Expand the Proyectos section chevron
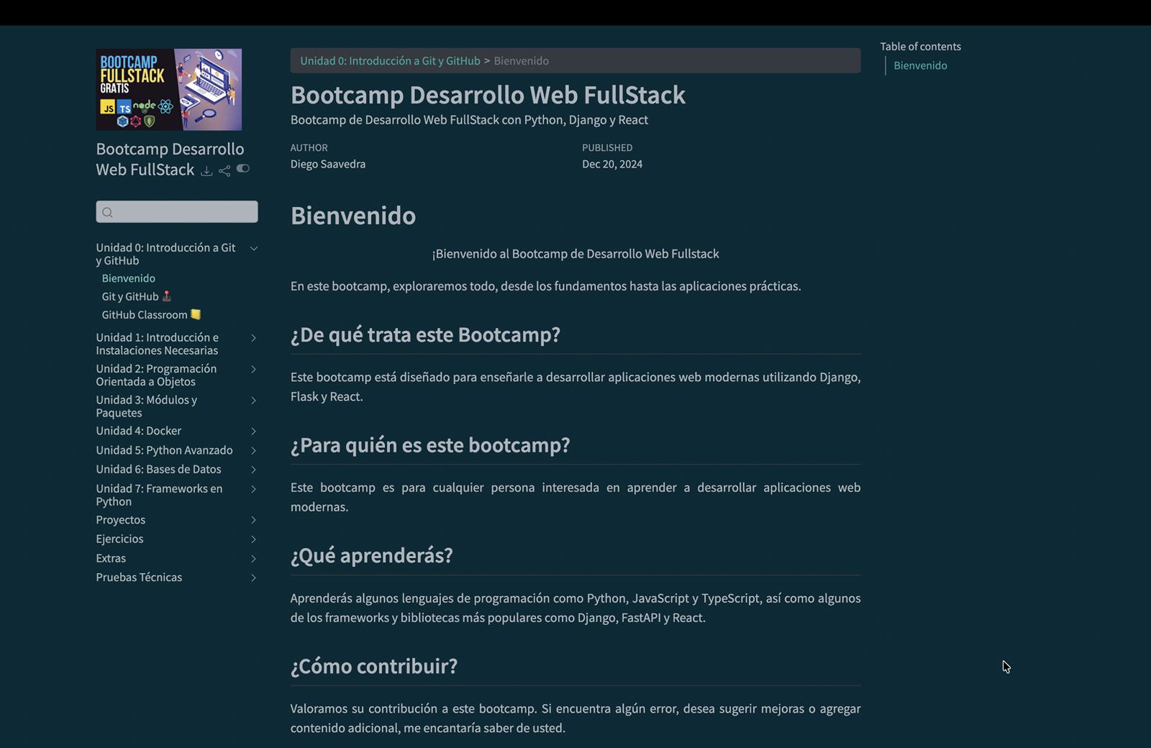 click(x=253, y=519)
